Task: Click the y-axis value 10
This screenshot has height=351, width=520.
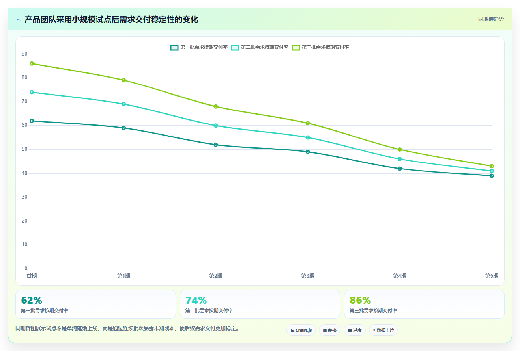Action: pyautogui.click(x=24, y=245)
